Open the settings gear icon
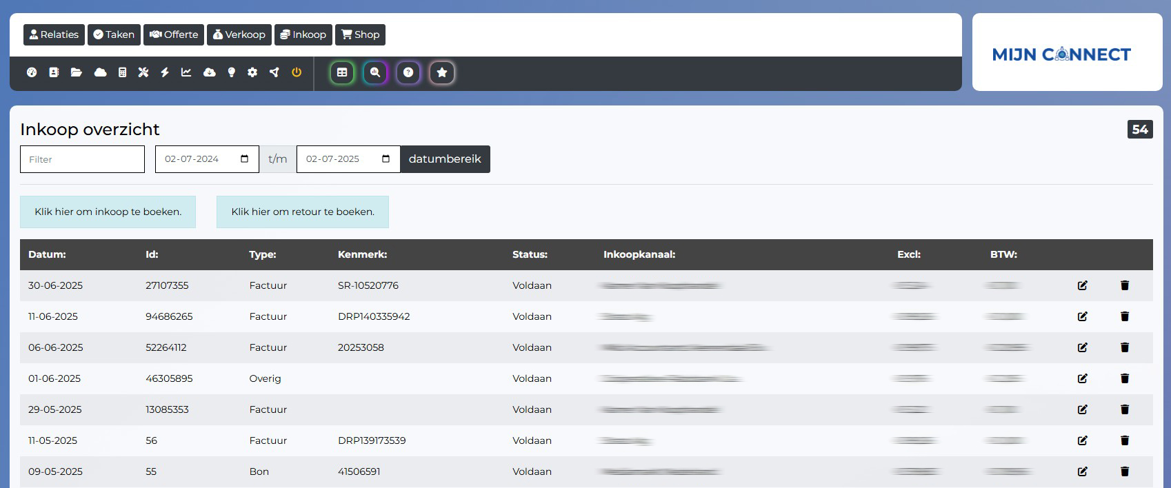 point(252,72)
